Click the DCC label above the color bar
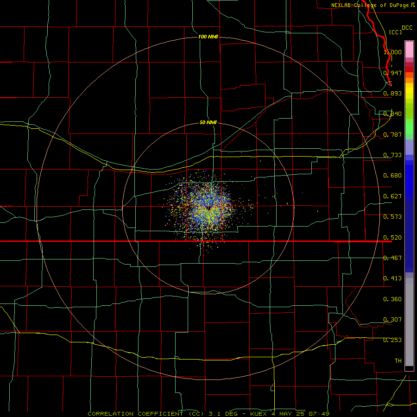This screenshot has height=417, width=417. tap(407, 28)
